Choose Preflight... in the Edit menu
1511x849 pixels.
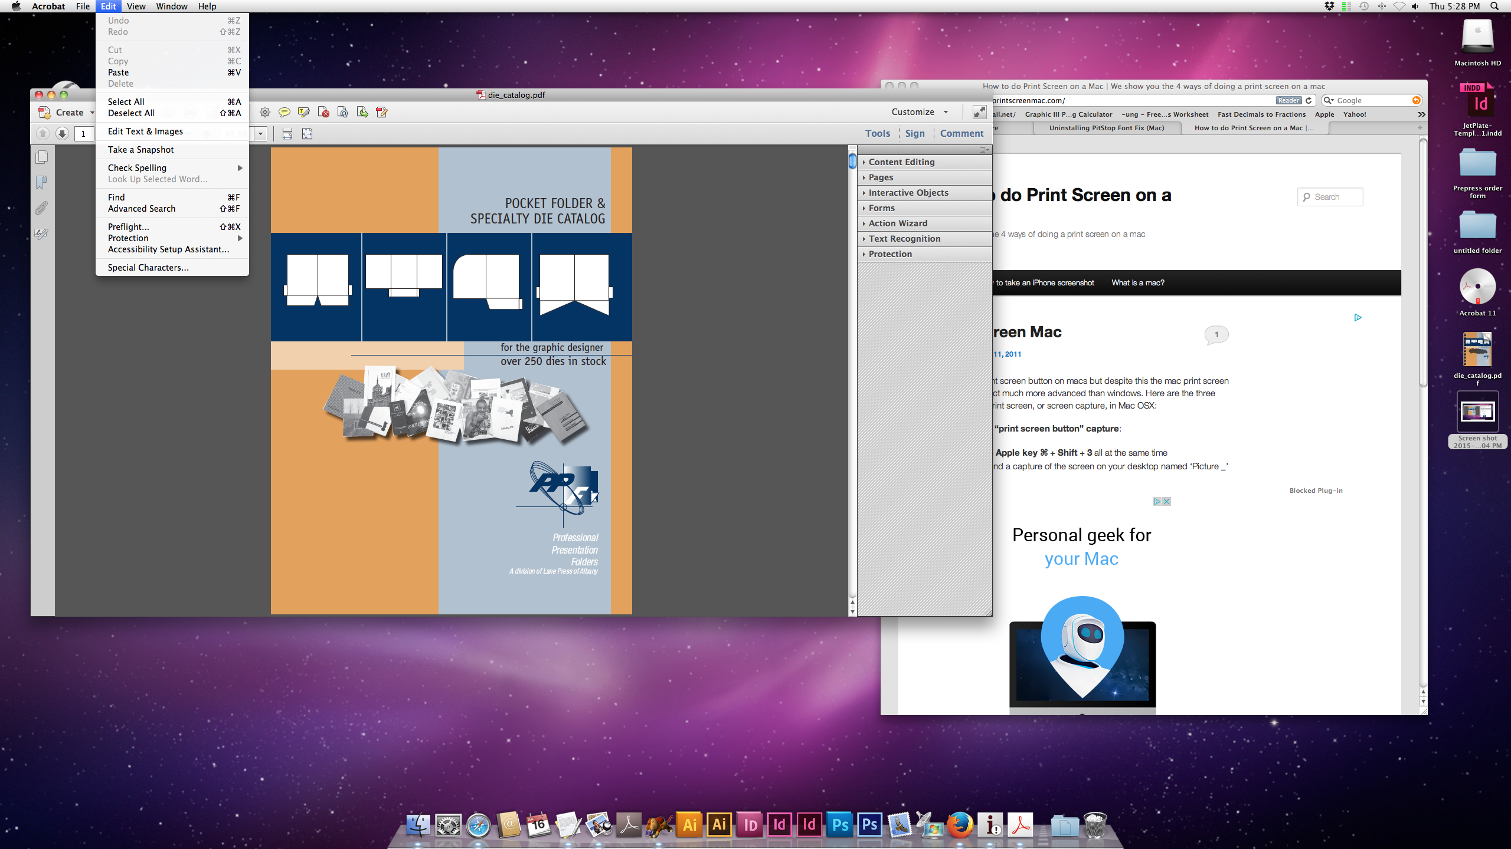pyautogui.click(x=172, y=227)
